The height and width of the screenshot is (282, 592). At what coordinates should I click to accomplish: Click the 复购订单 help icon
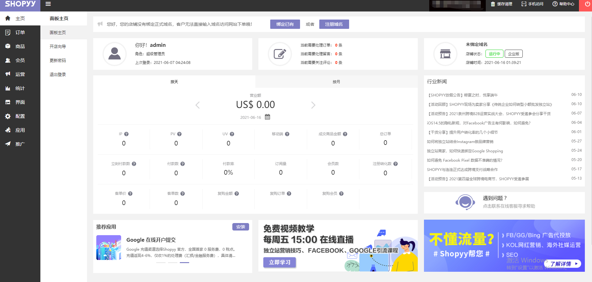[289, 194]
